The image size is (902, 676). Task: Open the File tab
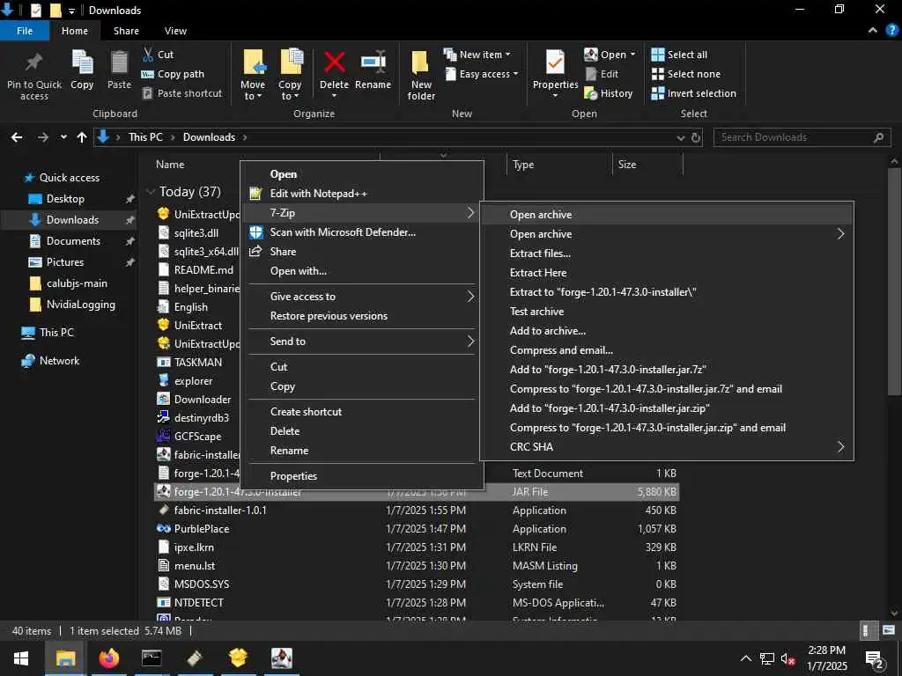tap(25, 31)
